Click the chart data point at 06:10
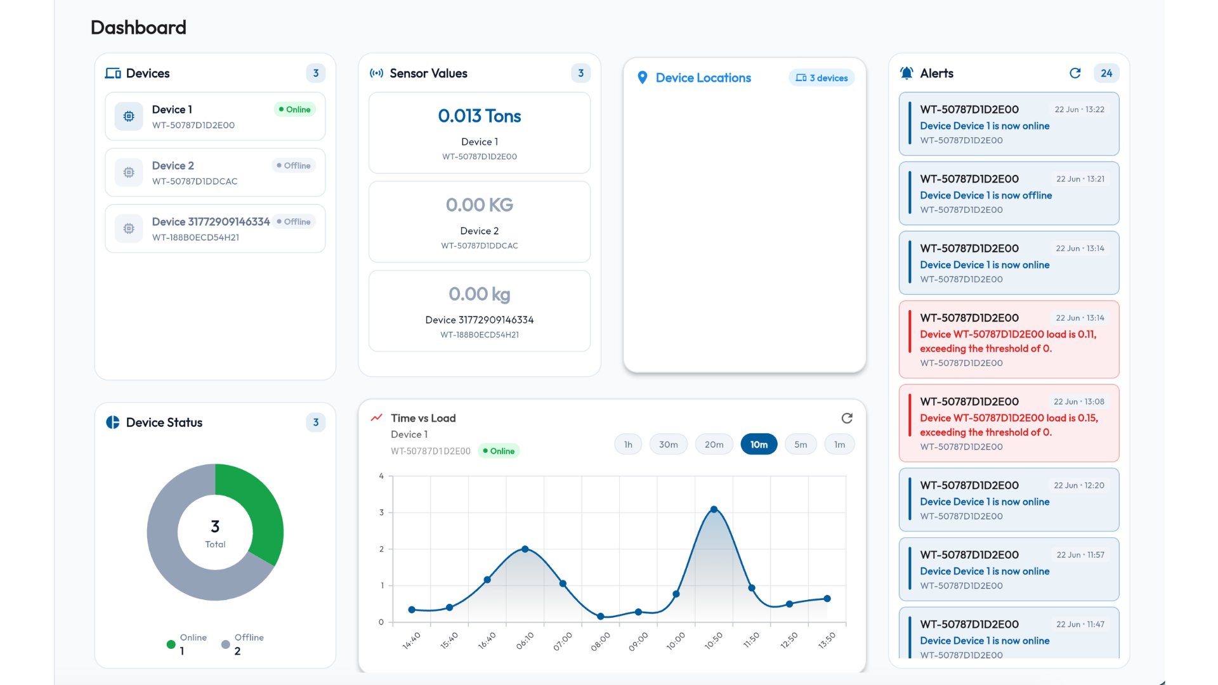The height and width of the screenshot is (685, 1218). (525, 549)
